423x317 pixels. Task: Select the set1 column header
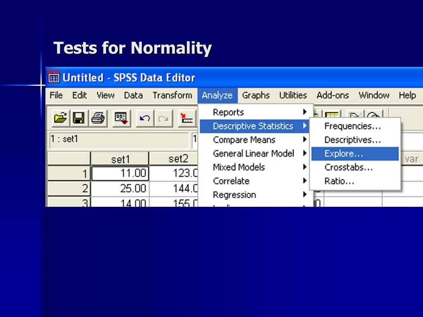(120, 159)
